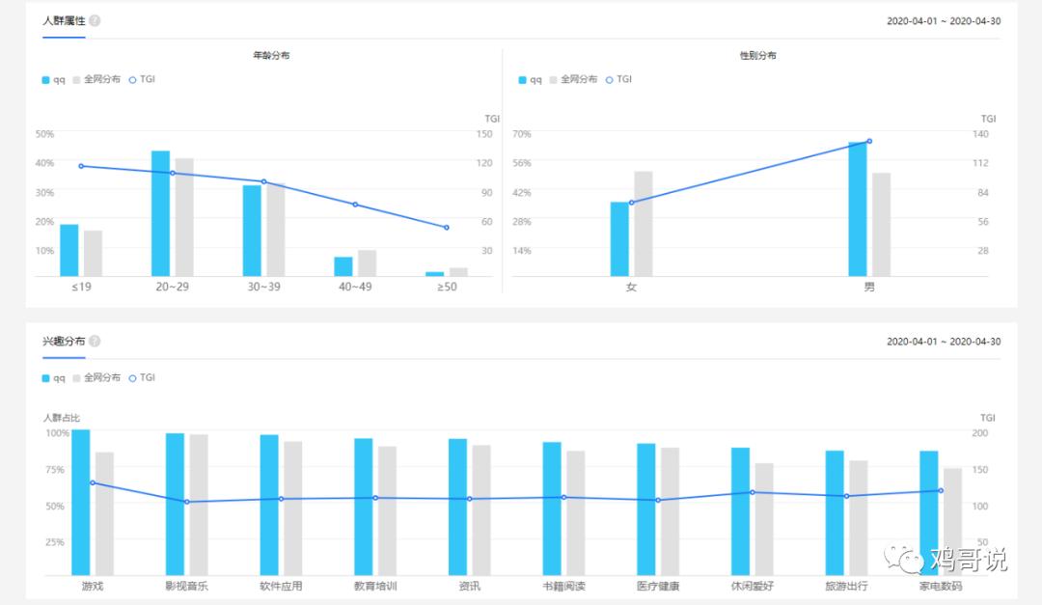
Task: Select gray 全网分布 bar for 男 in gender chart
Action: click(881, 225)
